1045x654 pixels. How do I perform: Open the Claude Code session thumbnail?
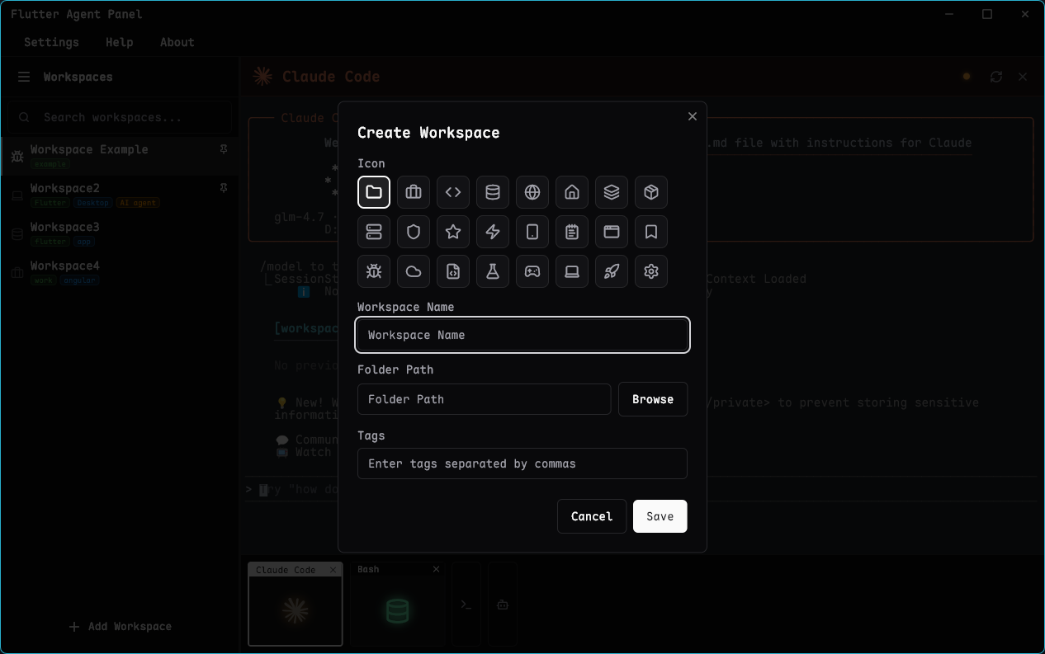296,610
